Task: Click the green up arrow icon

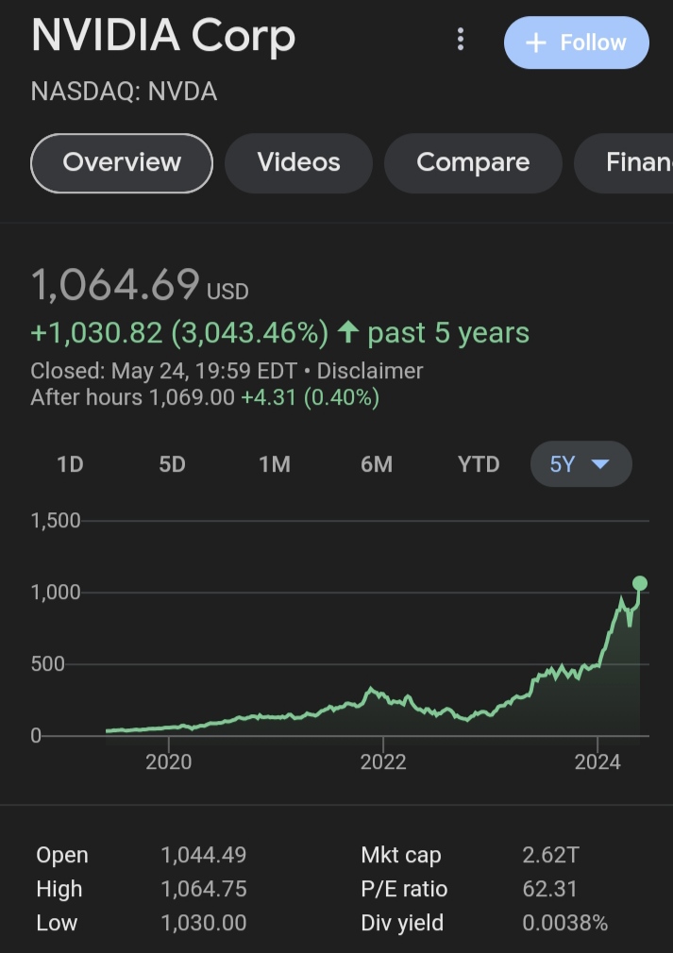Action: coord(348,332)
